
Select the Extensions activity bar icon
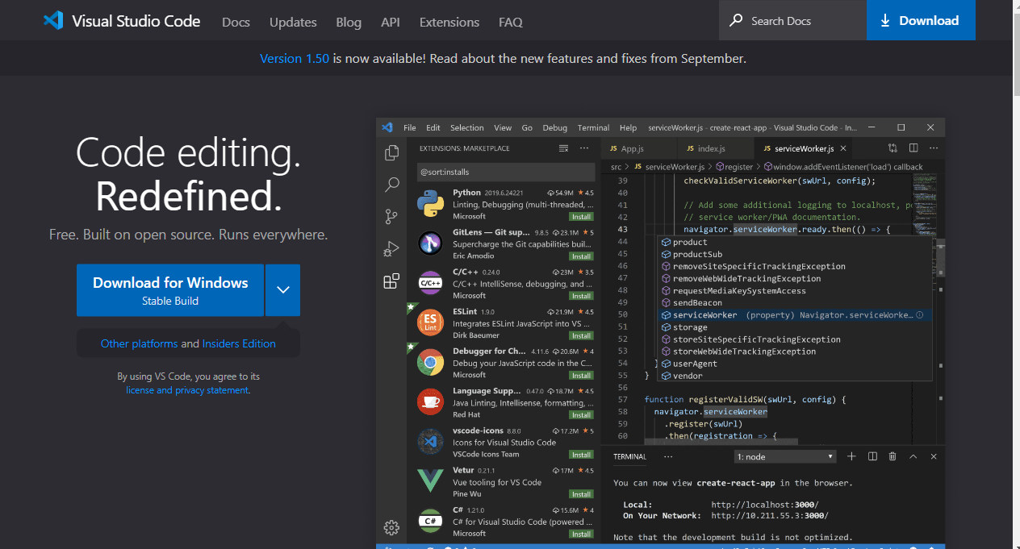(x=391, y=281)
